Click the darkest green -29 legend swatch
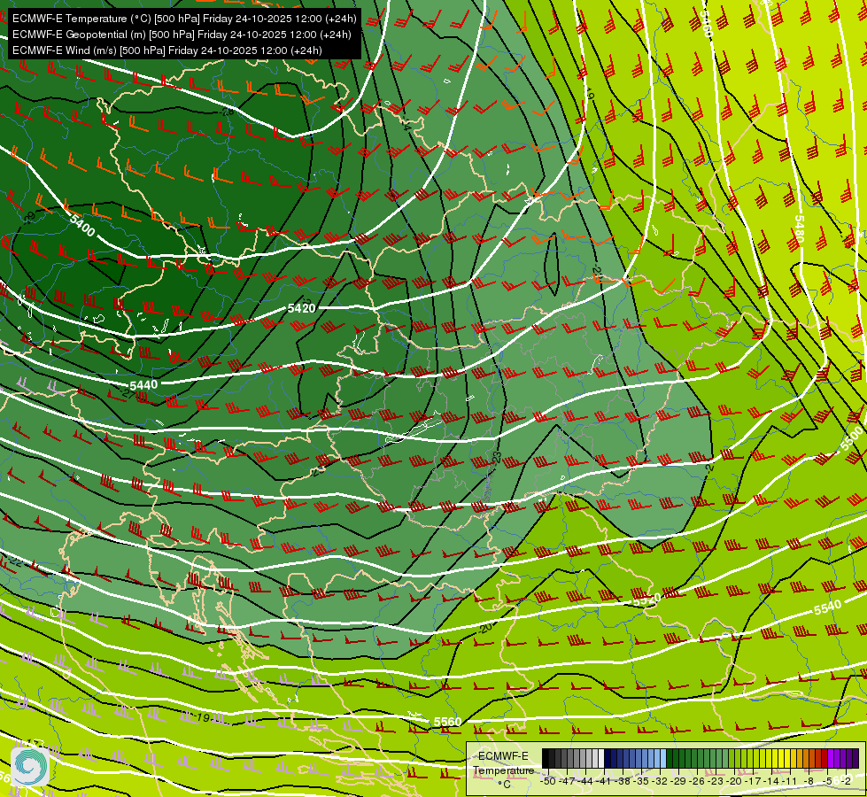 (x=670, y=758)
